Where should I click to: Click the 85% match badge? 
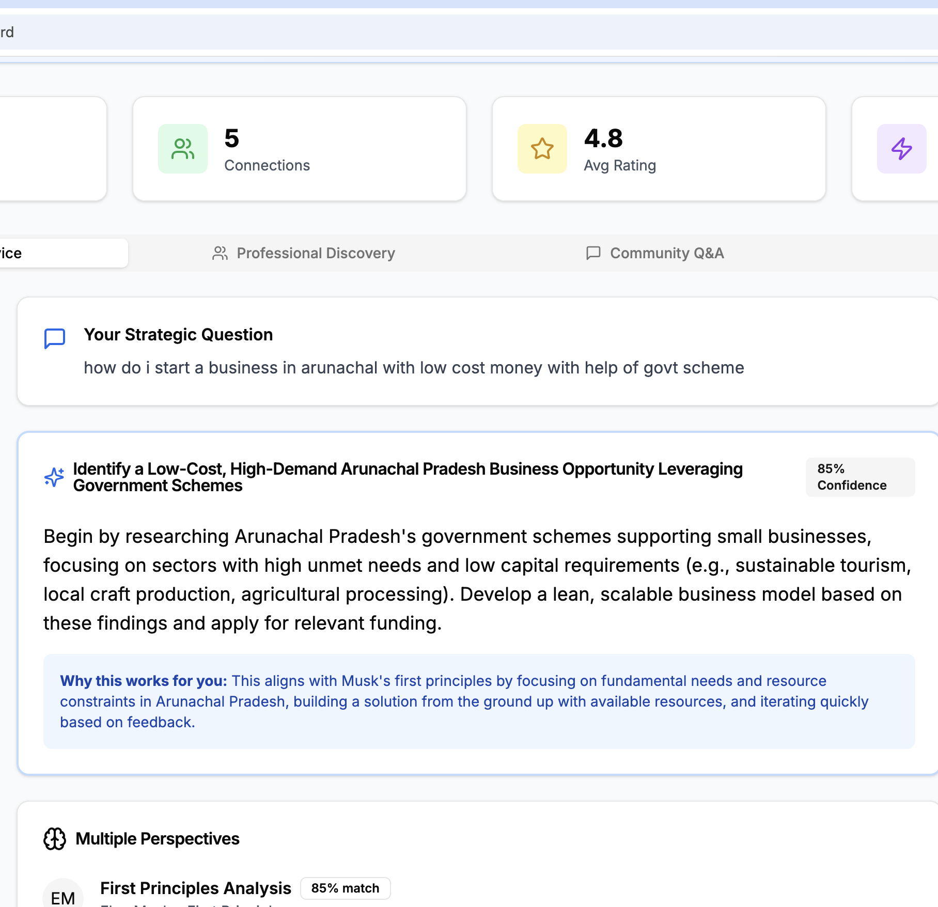(x=345, y=888)
